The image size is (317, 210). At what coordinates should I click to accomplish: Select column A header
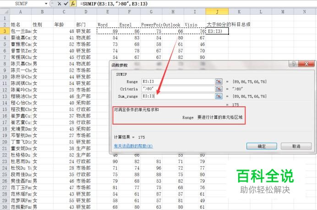click(x=21, y=12)
